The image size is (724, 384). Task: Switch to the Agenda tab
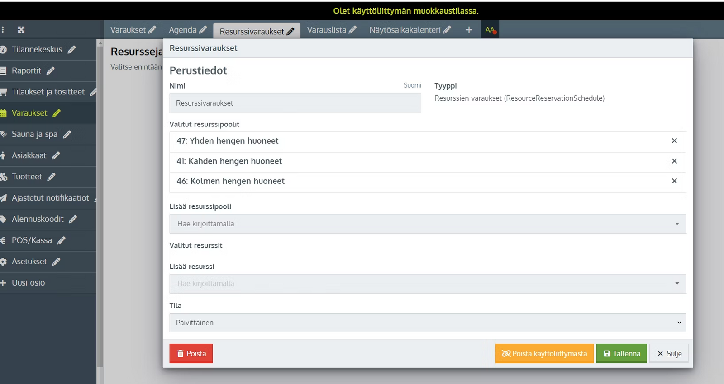pyautogui.click(x=182, y=30)
